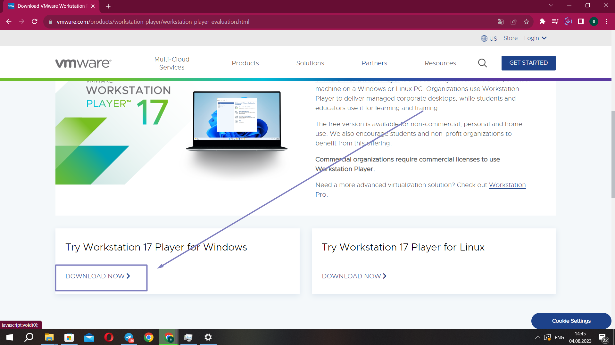Open the Chrome extensions puzzle icon

click(542, 21)
